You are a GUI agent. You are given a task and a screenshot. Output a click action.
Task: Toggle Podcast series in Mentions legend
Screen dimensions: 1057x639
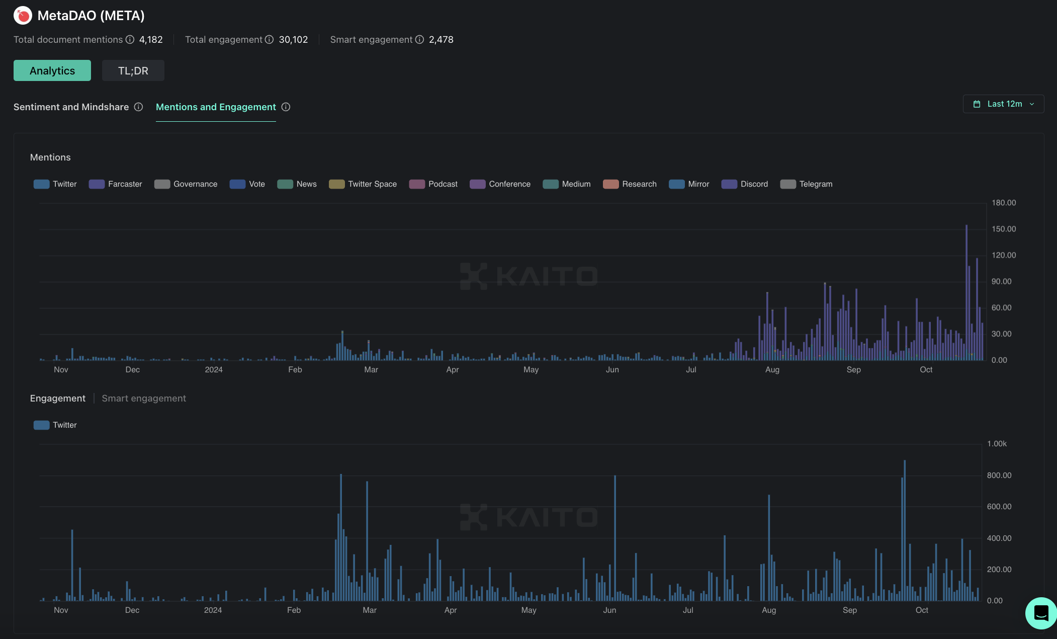[433, 184]
